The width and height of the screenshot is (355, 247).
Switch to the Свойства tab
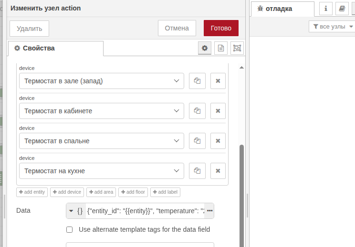pyautogui.click(x=55, y=48)
